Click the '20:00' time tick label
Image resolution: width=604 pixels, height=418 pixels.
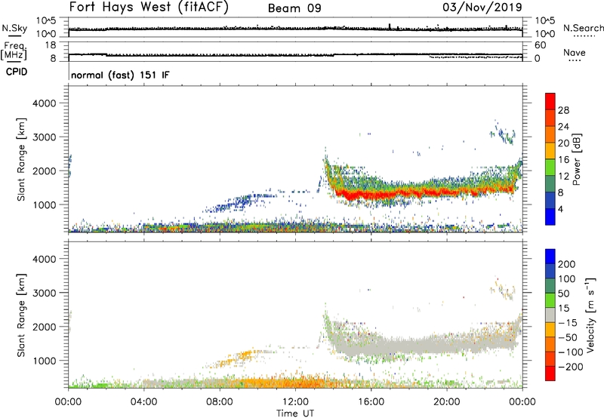click(446, 402)
